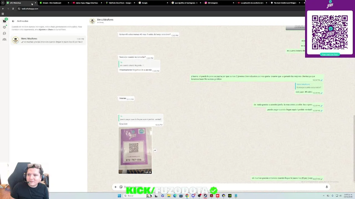Click the chat header profile picture
Screen dimensions: 355x199
coord(92,21)
